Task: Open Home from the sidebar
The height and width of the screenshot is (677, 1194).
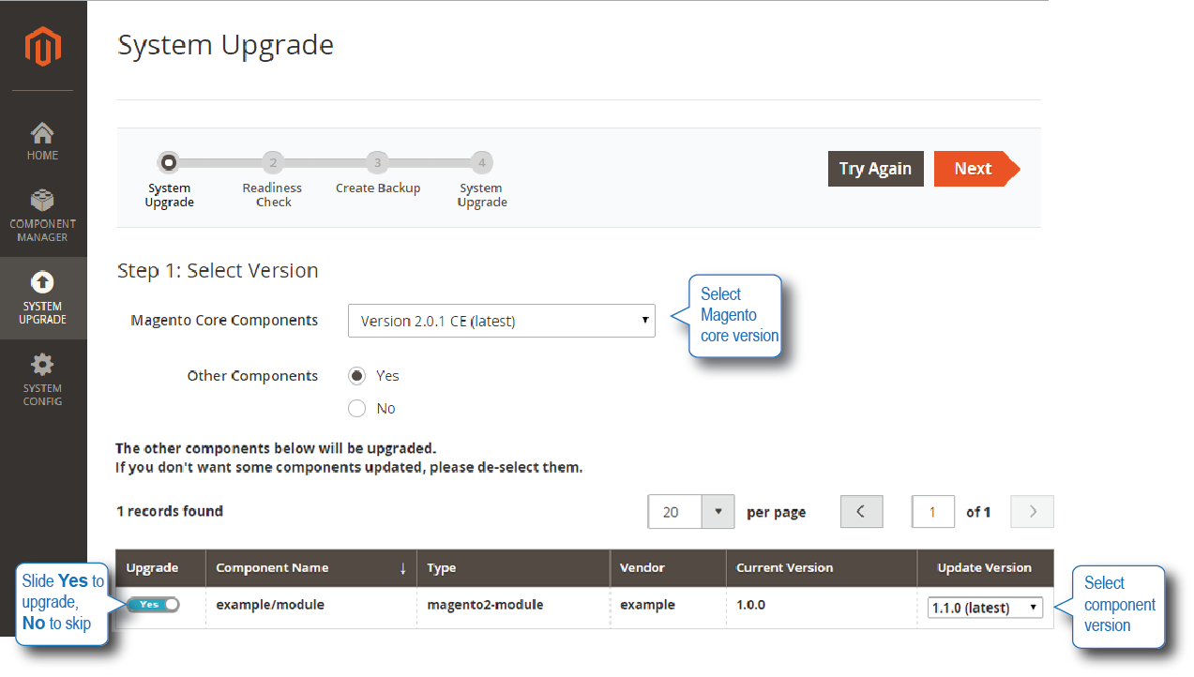Action: point(43,141)
